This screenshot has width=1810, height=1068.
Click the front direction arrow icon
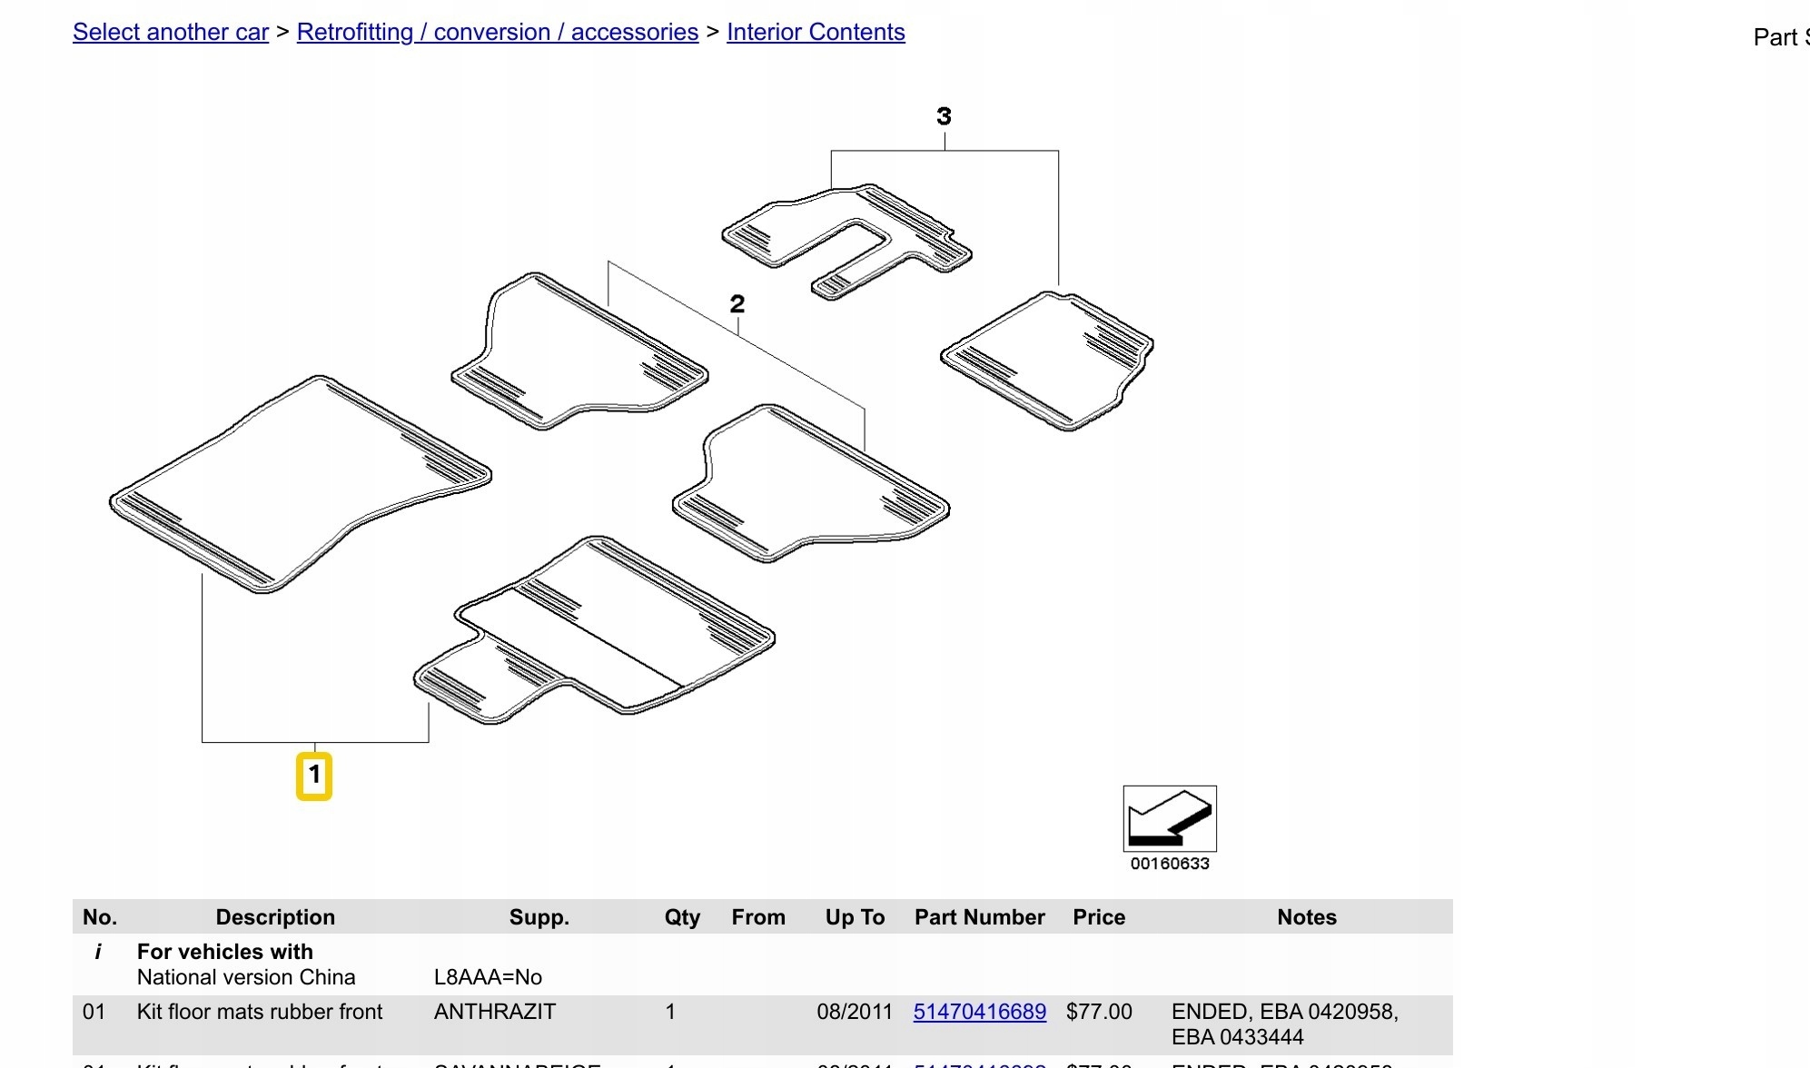(x=1169, y=818)
